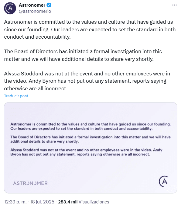This screenshot has height=208, width=181.
Task: Click the blue verified badge
Action: [x=49, y=5]
